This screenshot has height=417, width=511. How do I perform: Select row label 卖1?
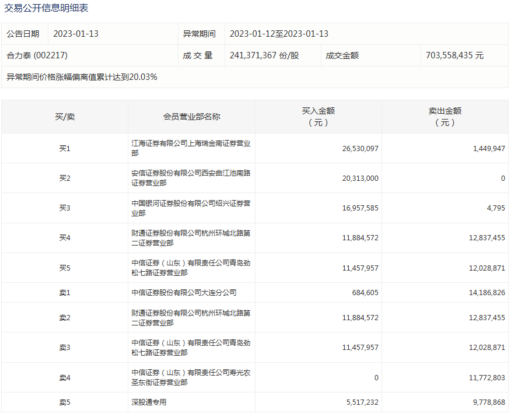[65, 293]
